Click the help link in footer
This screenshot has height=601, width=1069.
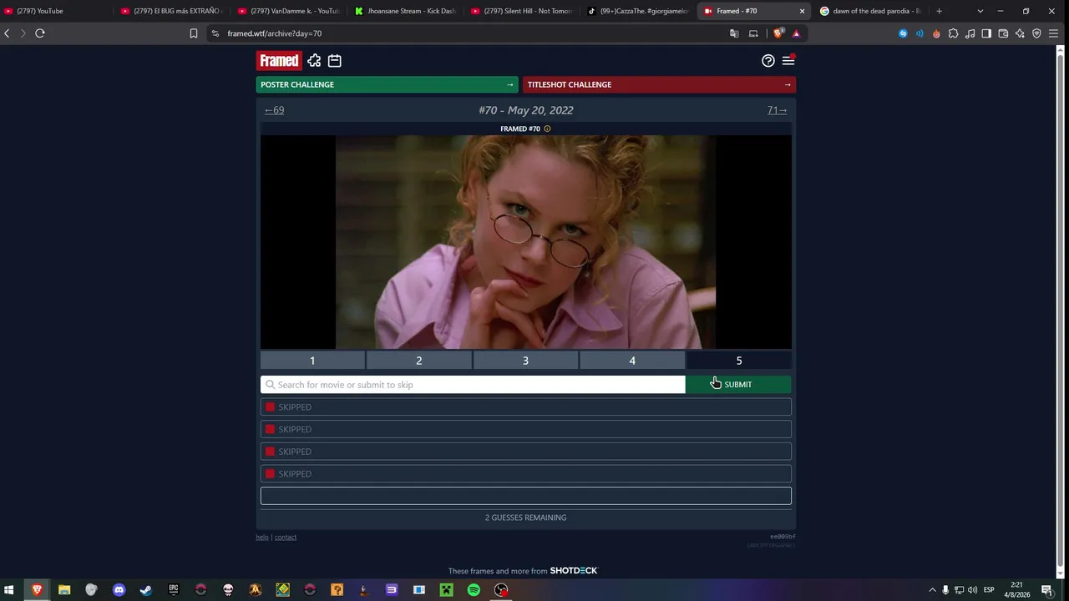click(x=262, y=537)
